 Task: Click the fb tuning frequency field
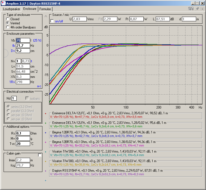[x=23, y=46]
